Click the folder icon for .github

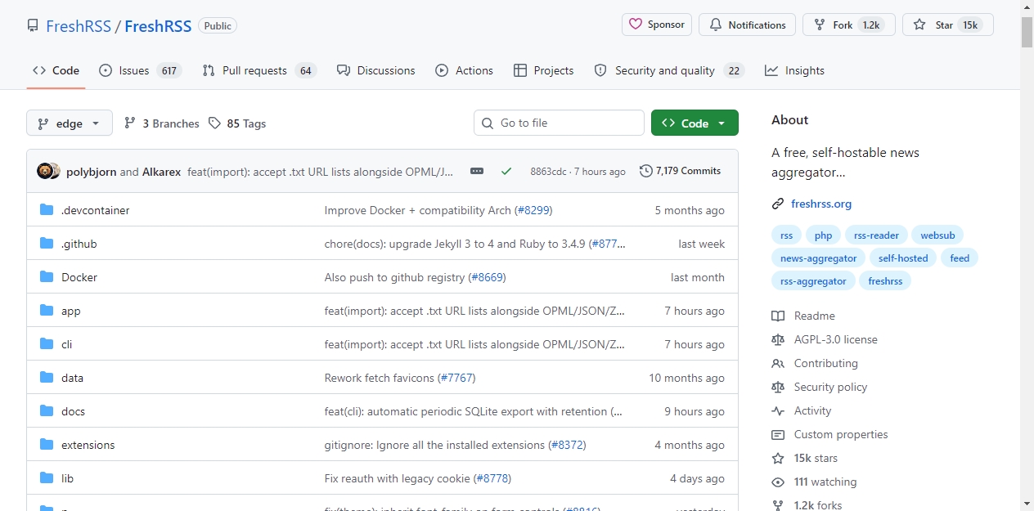[47, 244]
